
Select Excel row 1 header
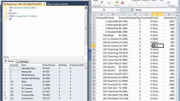pyautogui.click(x=94, y=18)
